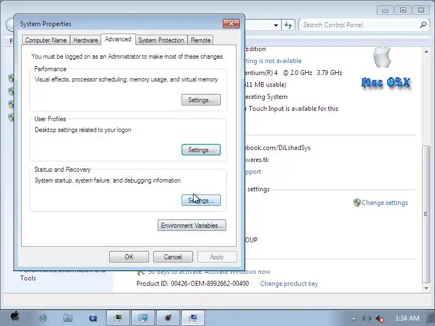The width and height of the screenshot is (435, 326).
Task: Click third shield icon in left sidebar
Action: [11, 104]
